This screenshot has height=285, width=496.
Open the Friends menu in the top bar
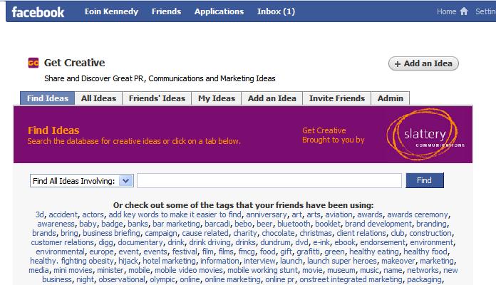[x=166, y=11]
